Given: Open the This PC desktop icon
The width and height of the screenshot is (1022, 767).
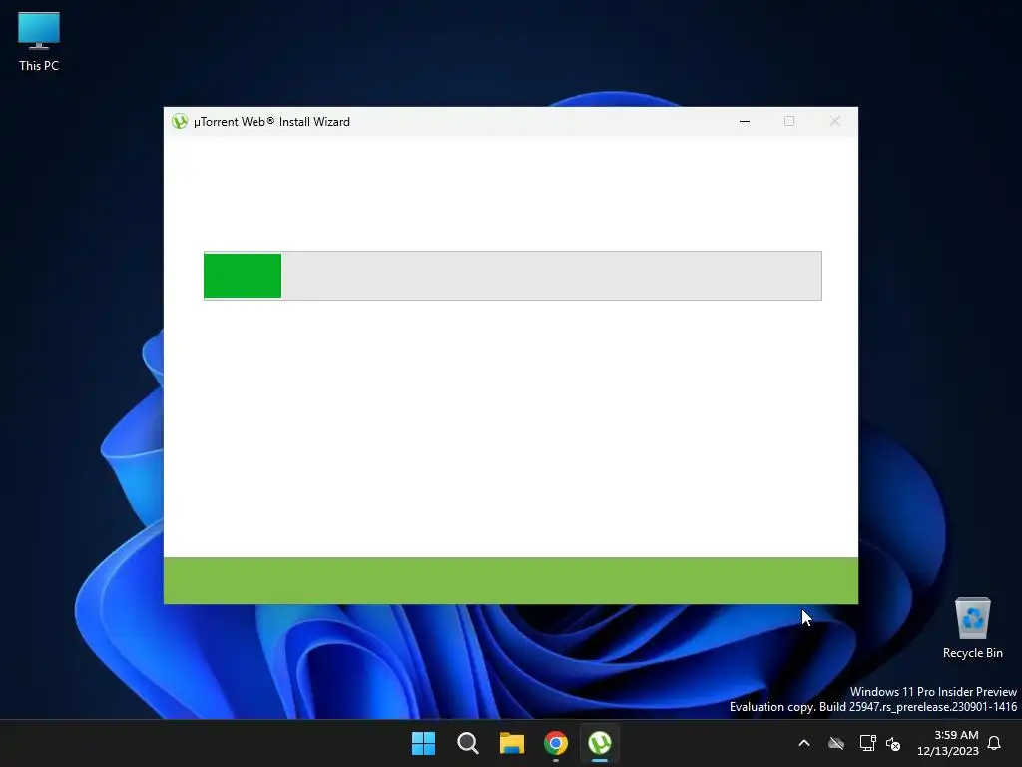Looking at the screenshot, I should pyautogui.click(x=39, y=42).
